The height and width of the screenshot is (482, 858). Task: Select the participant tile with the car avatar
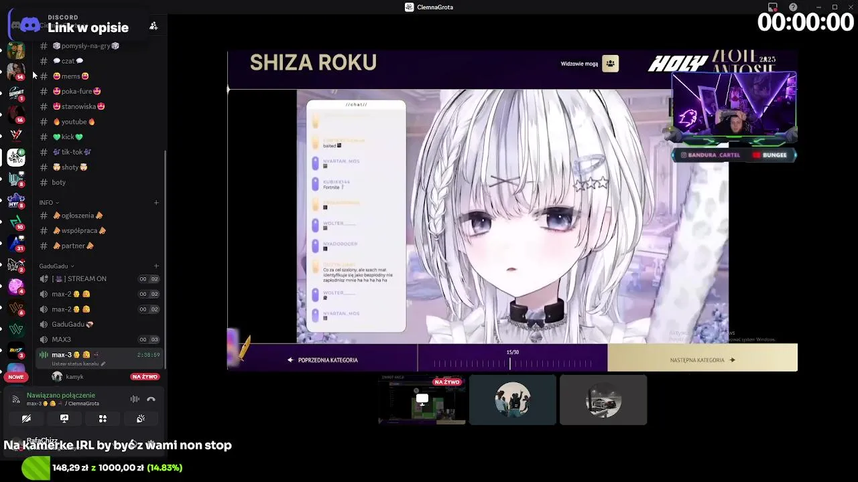(603, 400)
